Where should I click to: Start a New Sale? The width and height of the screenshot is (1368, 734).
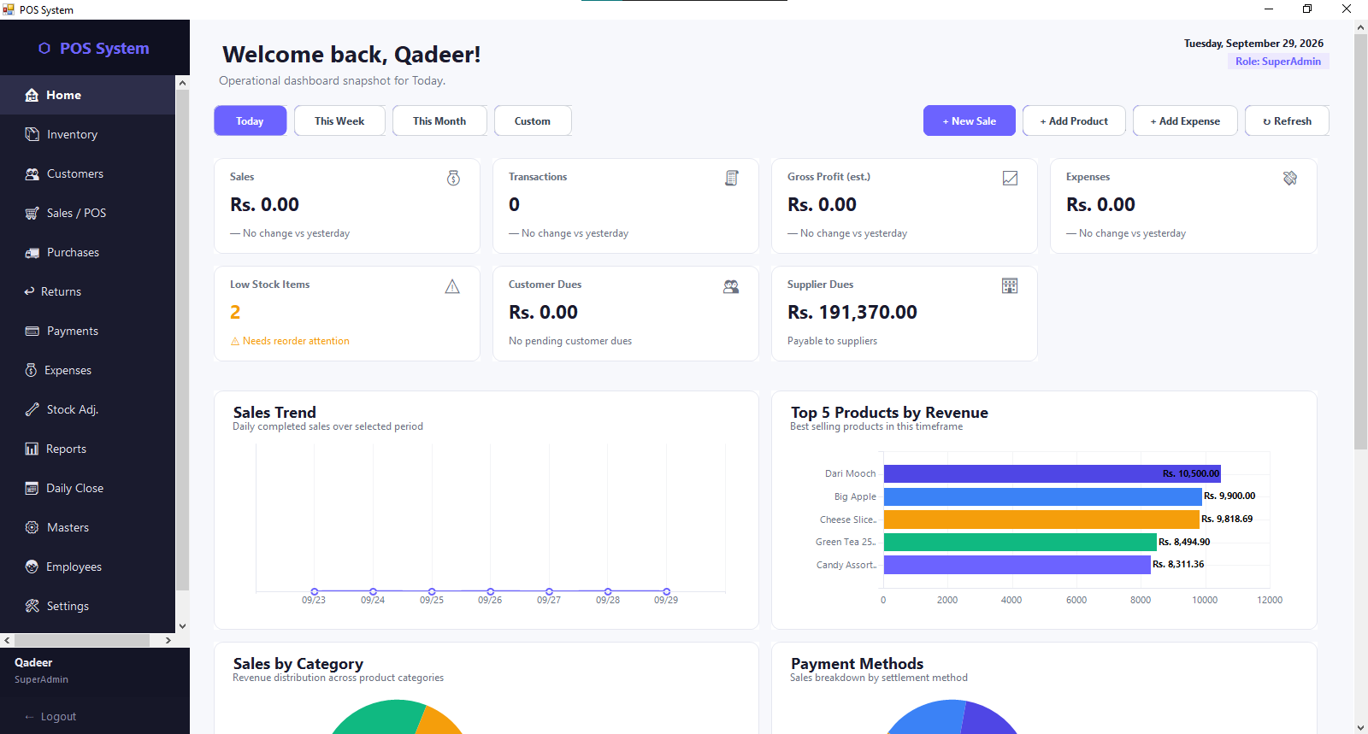tap(970, 120)
